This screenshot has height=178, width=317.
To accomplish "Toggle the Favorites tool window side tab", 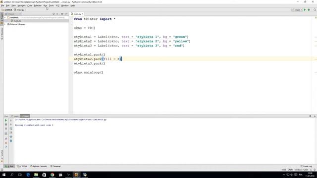I will coord(2,156).
